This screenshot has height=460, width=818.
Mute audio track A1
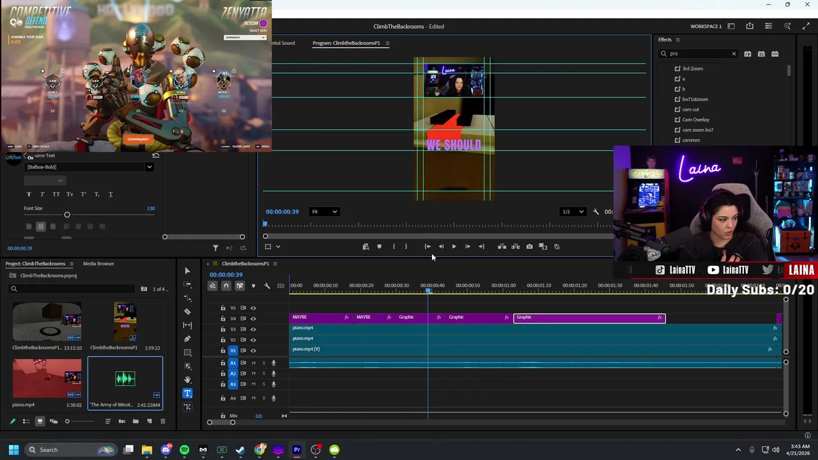pyautogui.click(x=254, y=363)
